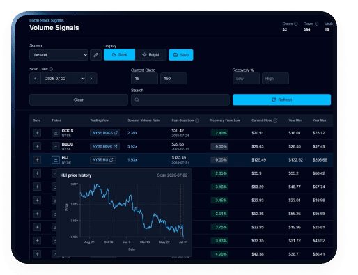The width and height of the screenshot is (358, 275).
Task: Open the NYSE:HLI TradingView link
Action: pos(102,160)
